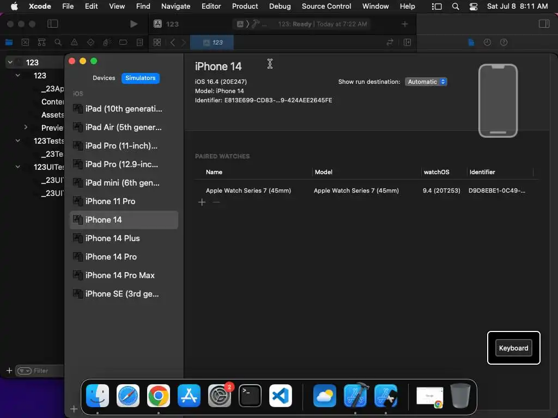Open the History inspector clock icon

point(487,42)
